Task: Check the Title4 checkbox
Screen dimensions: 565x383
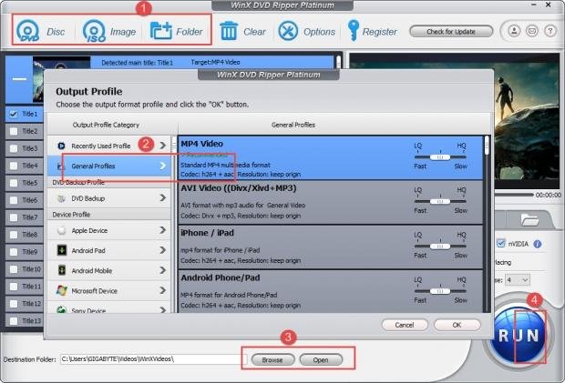Action: pos(14,166)
